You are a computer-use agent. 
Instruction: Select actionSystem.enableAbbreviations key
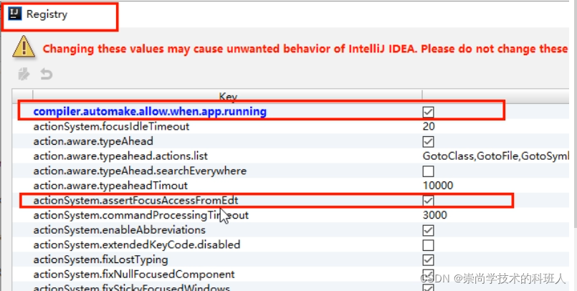[119, 230]
